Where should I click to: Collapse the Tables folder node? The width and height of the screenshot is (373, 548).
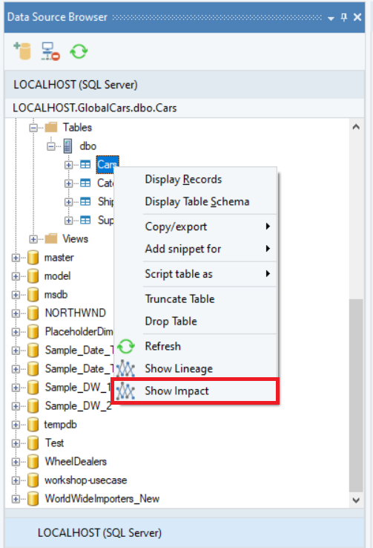pos(33,128)
